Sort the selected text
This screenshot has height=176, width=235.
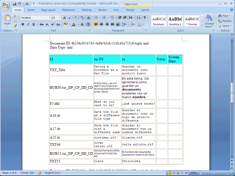(x=138, y=18)
